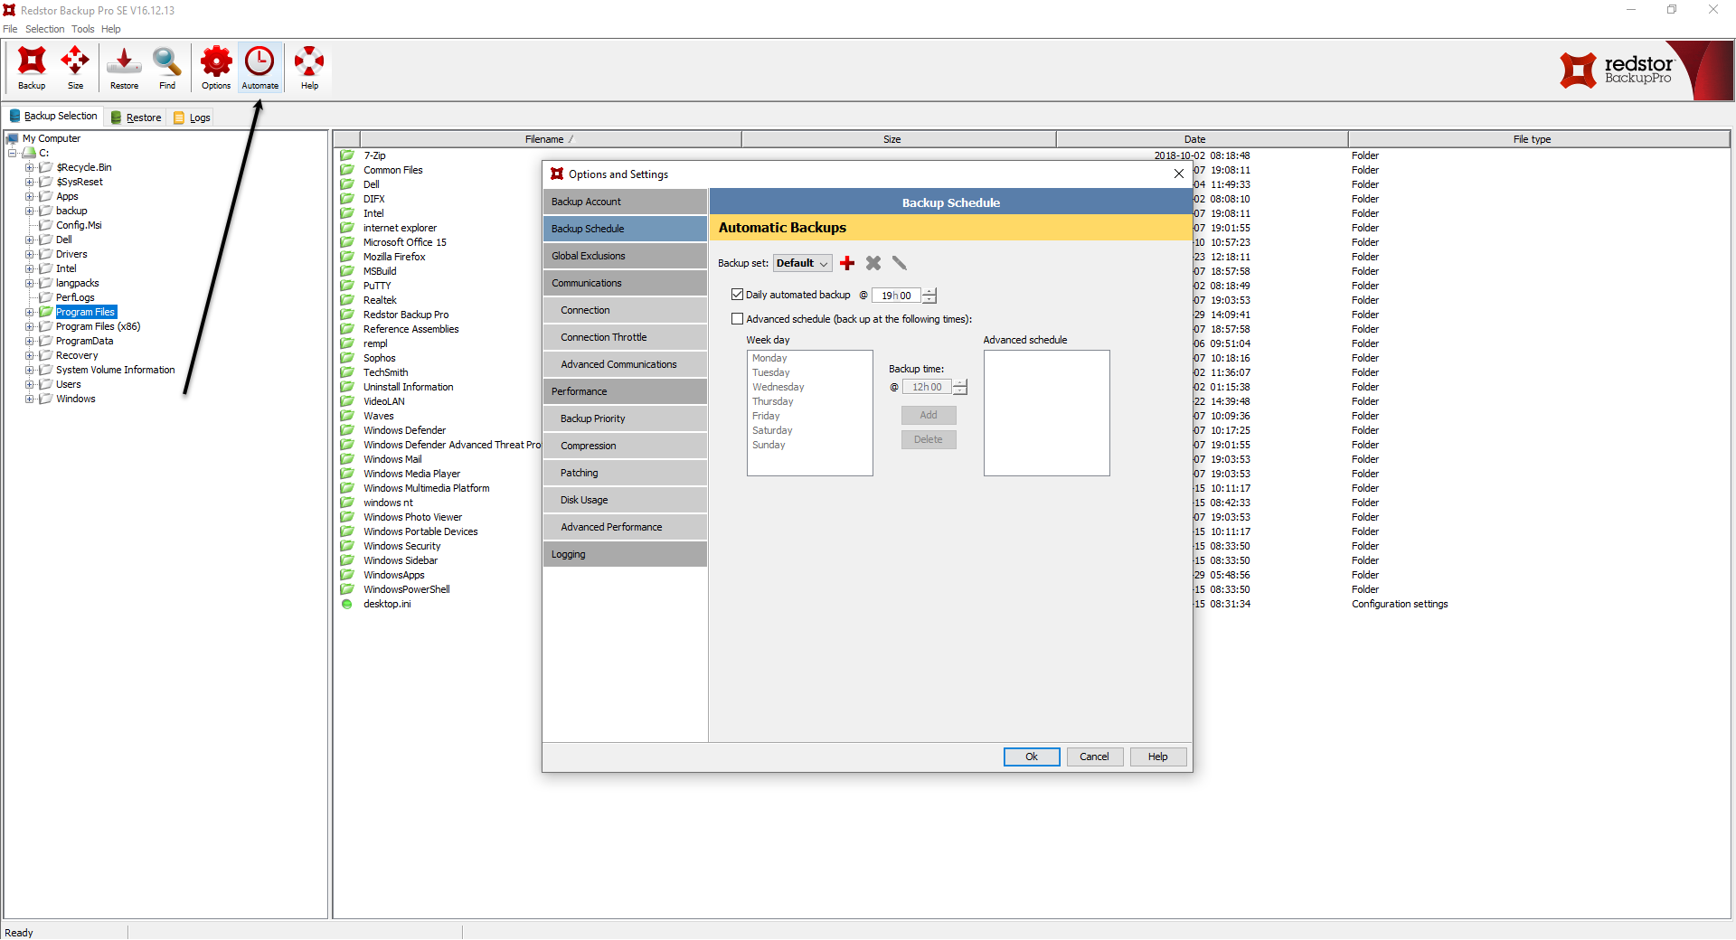Expand the Program Files (x86) node

coord(29,326)
